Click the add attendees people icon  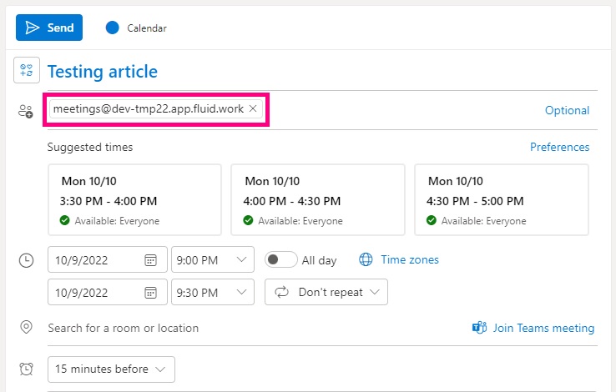click(26, 111)
